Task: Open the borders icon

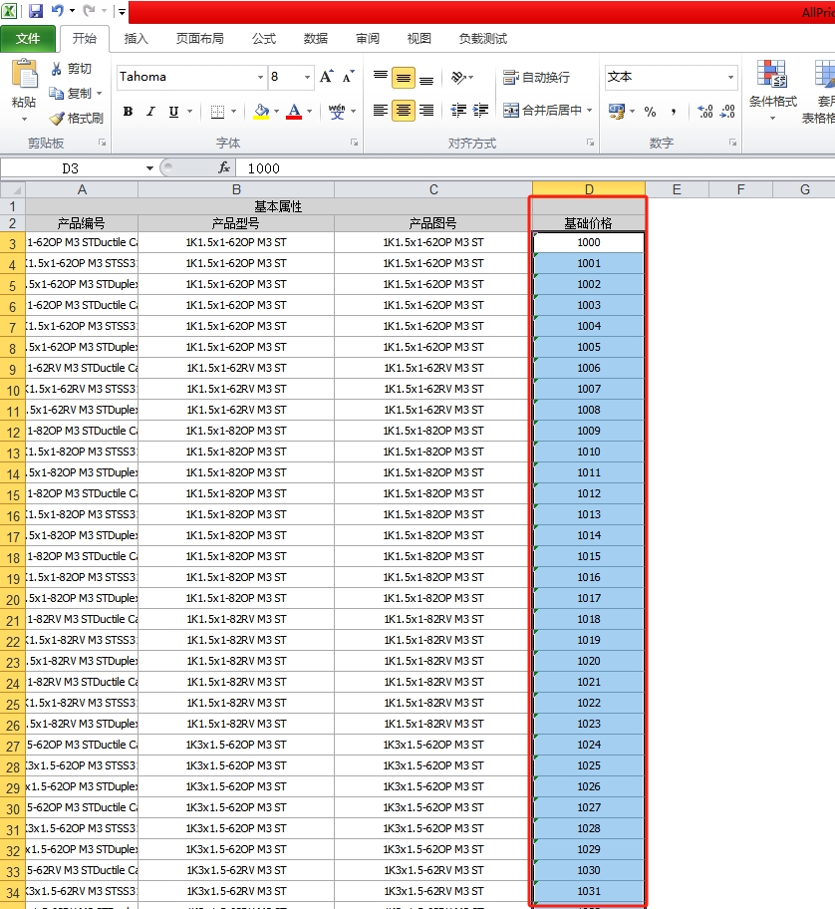Action: pos(218,112)
